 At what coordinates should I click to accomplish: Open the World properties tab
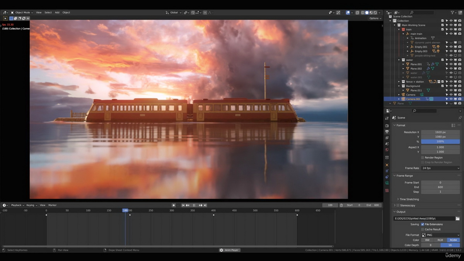coord(387,150)
